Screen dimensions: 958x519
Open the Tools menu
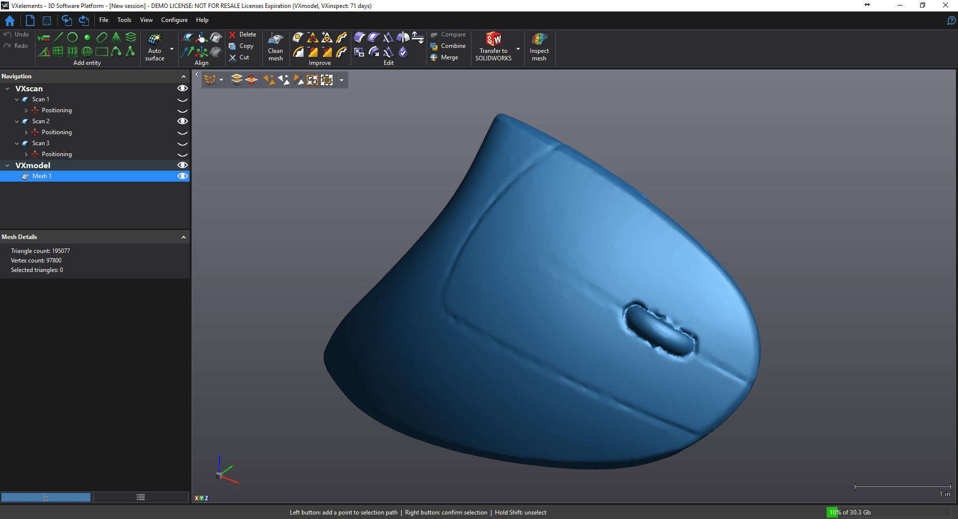click(124, 20)
